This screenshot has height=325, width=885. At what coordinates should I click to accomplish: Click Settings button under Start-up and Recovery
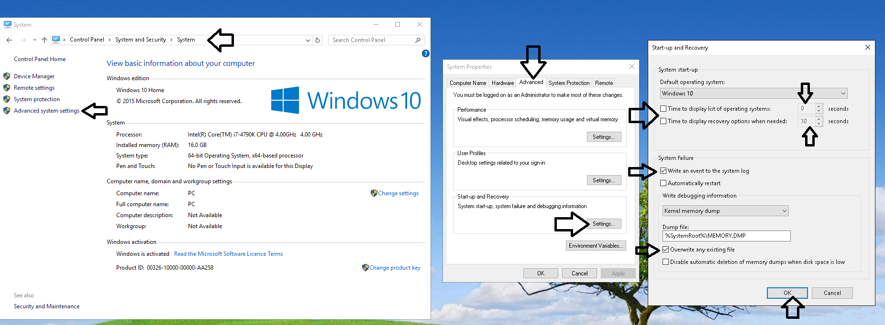604,224
